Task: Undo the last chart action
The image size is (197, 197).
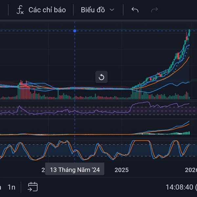Action: coord(135,10)
